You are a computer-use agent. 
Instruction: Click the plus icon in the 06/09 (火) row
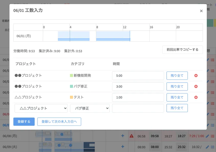(x=123, y=147)
